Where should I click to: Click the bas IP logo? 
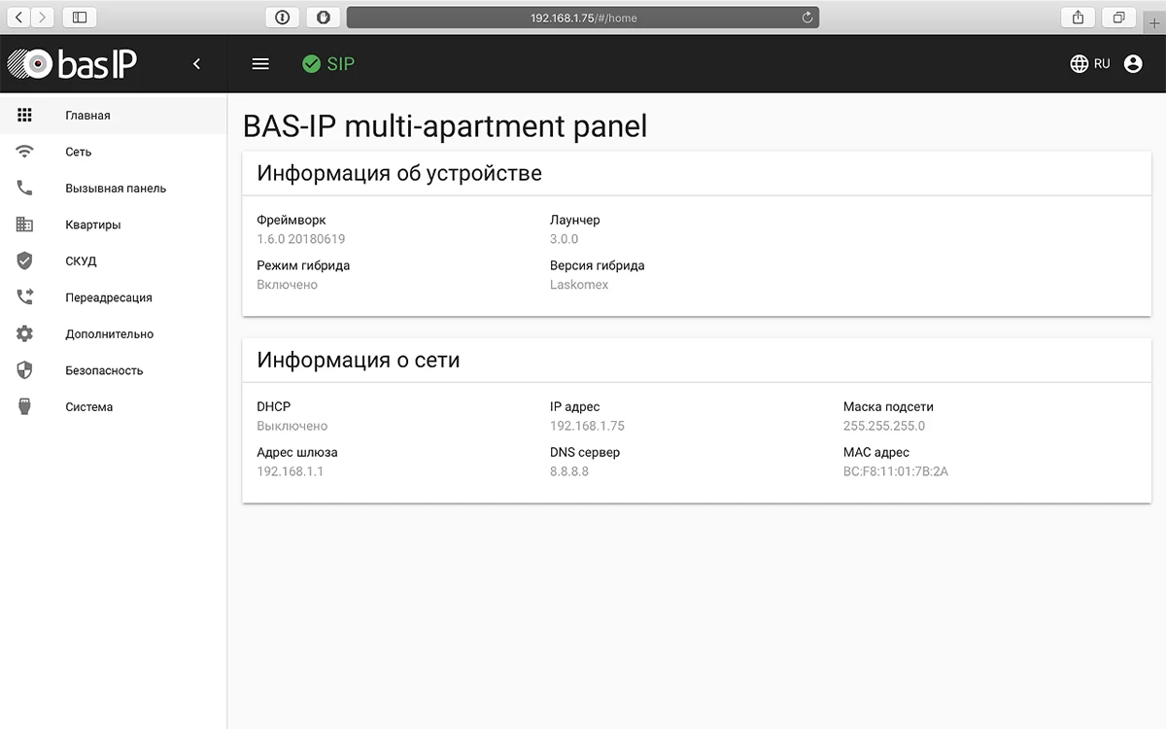[72, 64]
